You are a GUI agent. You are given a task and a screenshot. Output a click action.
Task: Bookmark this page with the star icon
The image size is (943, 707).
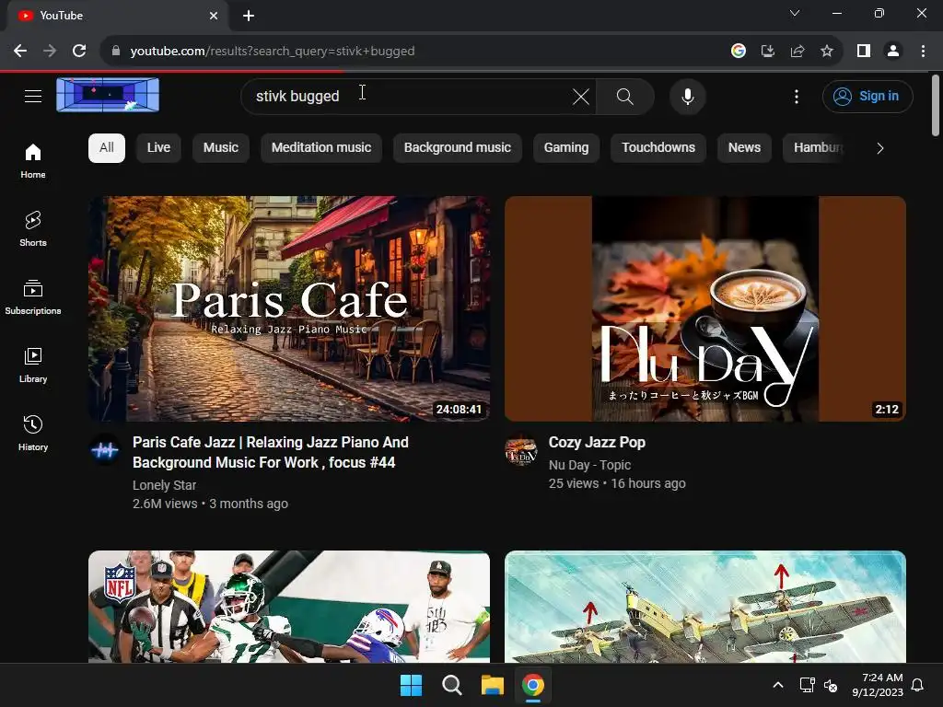[827, 51]
